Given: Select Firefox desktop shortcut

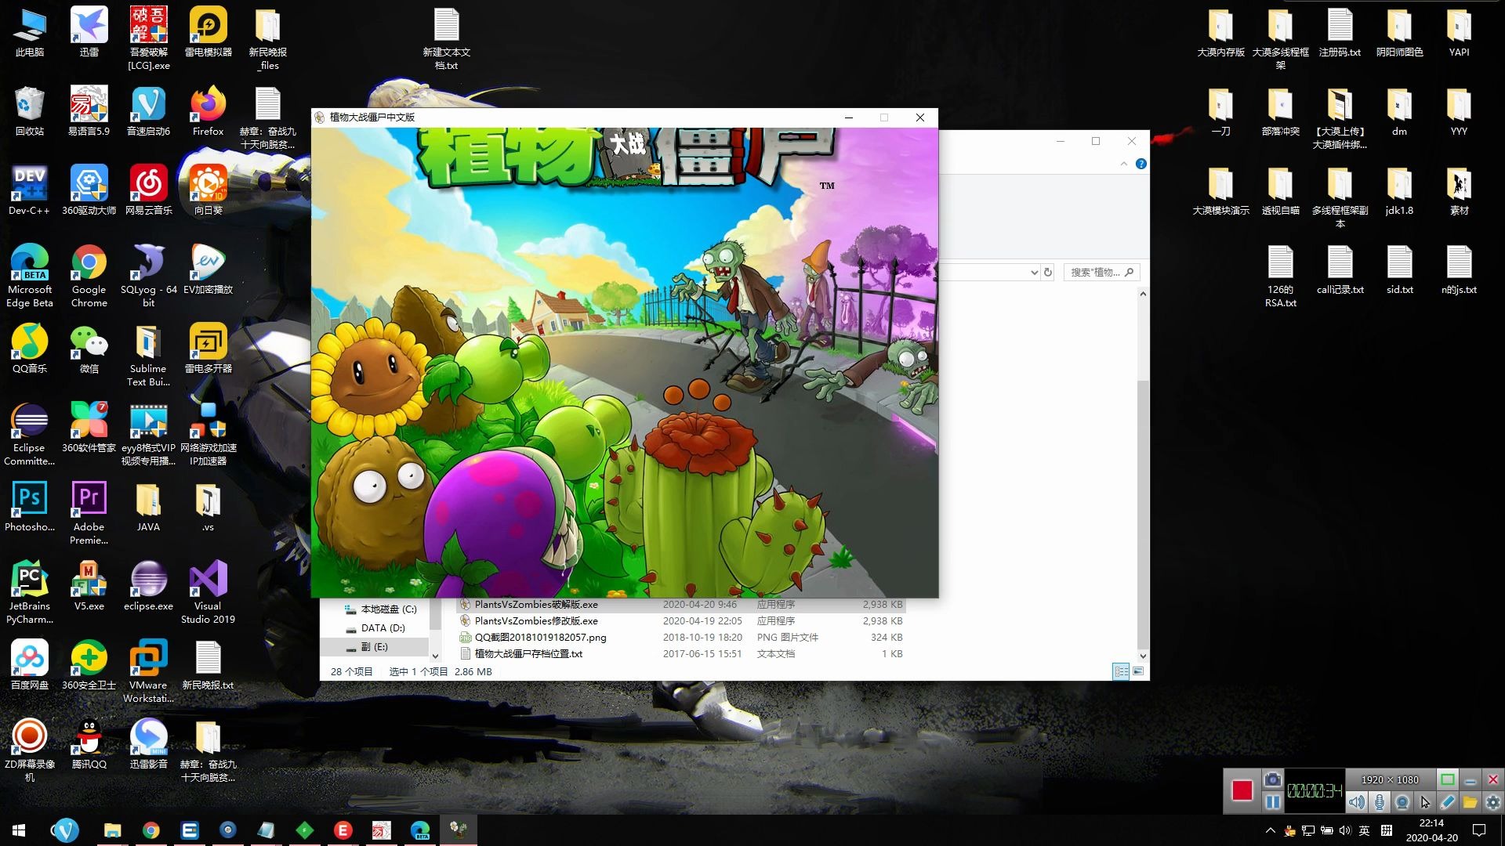Looking at the screenshot, I should tap(209, 111).
